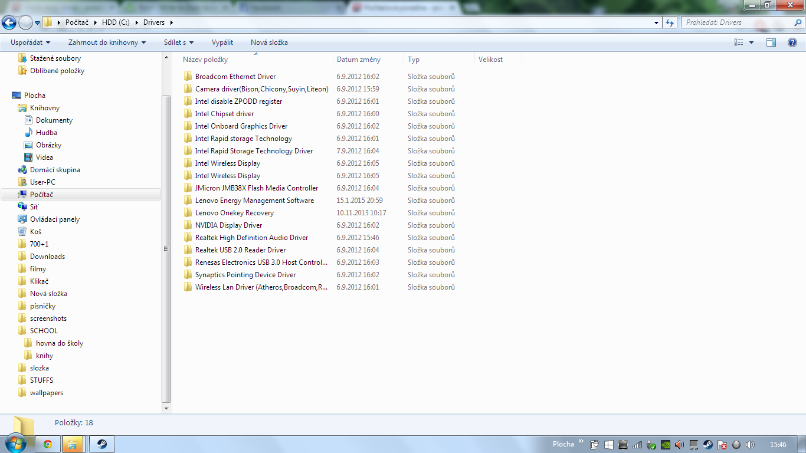The width and height of the screenshot is (806, 453).
Task: Open Help via the blue question mark
Action: point(792,42)
